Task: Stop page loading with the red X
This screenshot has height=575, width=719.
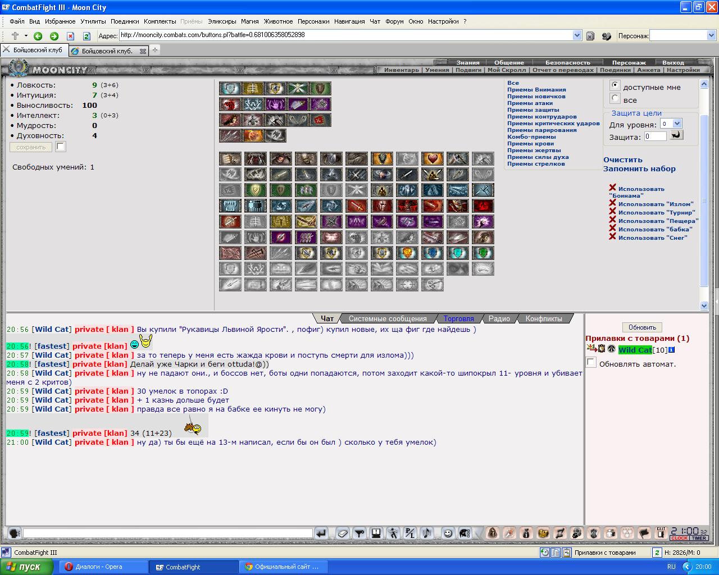Action: coord(70,36)
